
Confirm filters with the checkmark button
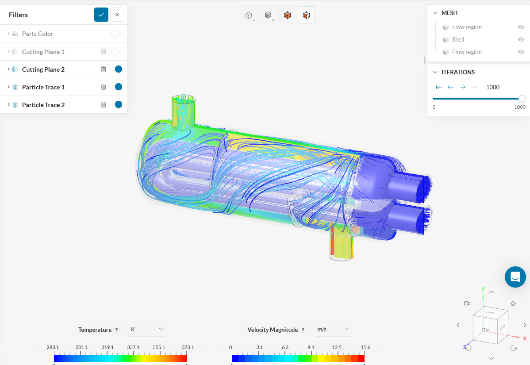[x=101, y=15]
